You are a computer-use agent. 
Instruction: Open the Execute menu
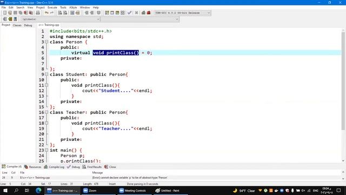coord(52,8)
